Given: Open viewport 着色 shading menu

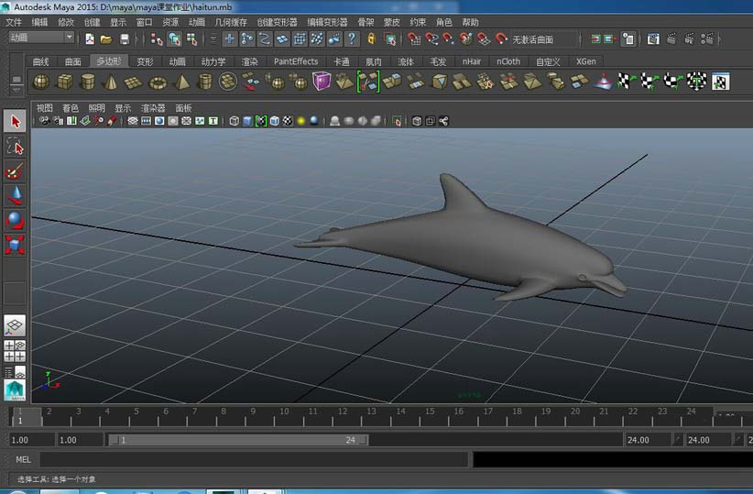Looking at the screenshot, I should (x=71, y=108).
